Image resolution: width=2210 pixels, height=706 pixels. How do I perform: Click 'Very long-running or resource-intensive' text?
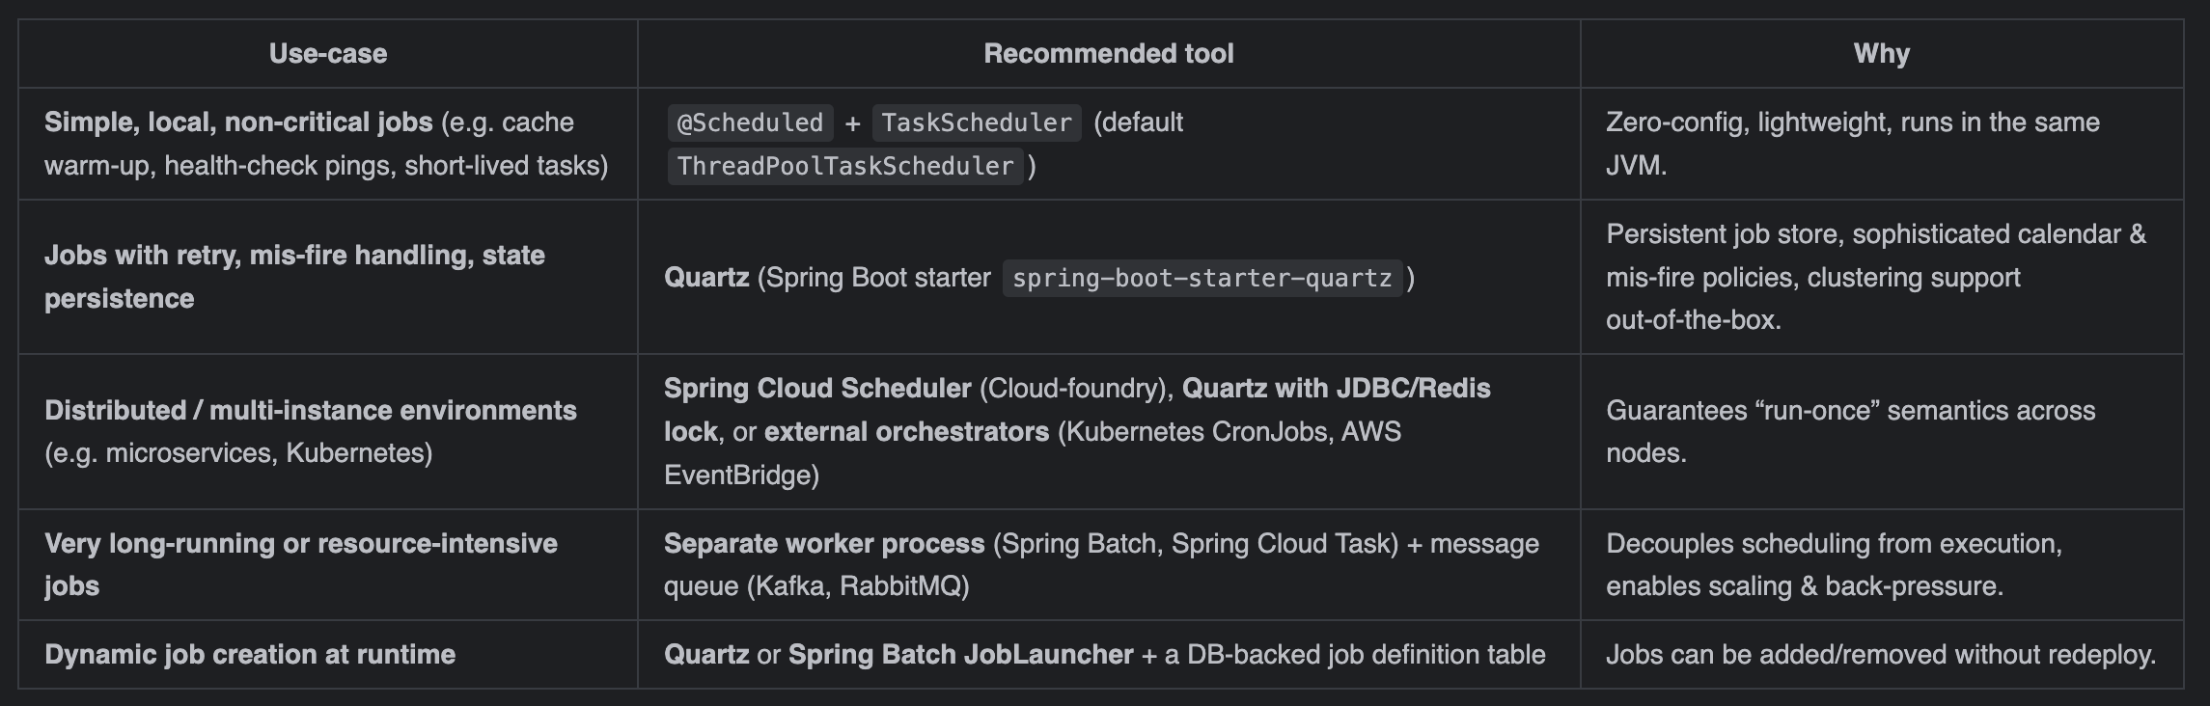click(x=300, y=544)
